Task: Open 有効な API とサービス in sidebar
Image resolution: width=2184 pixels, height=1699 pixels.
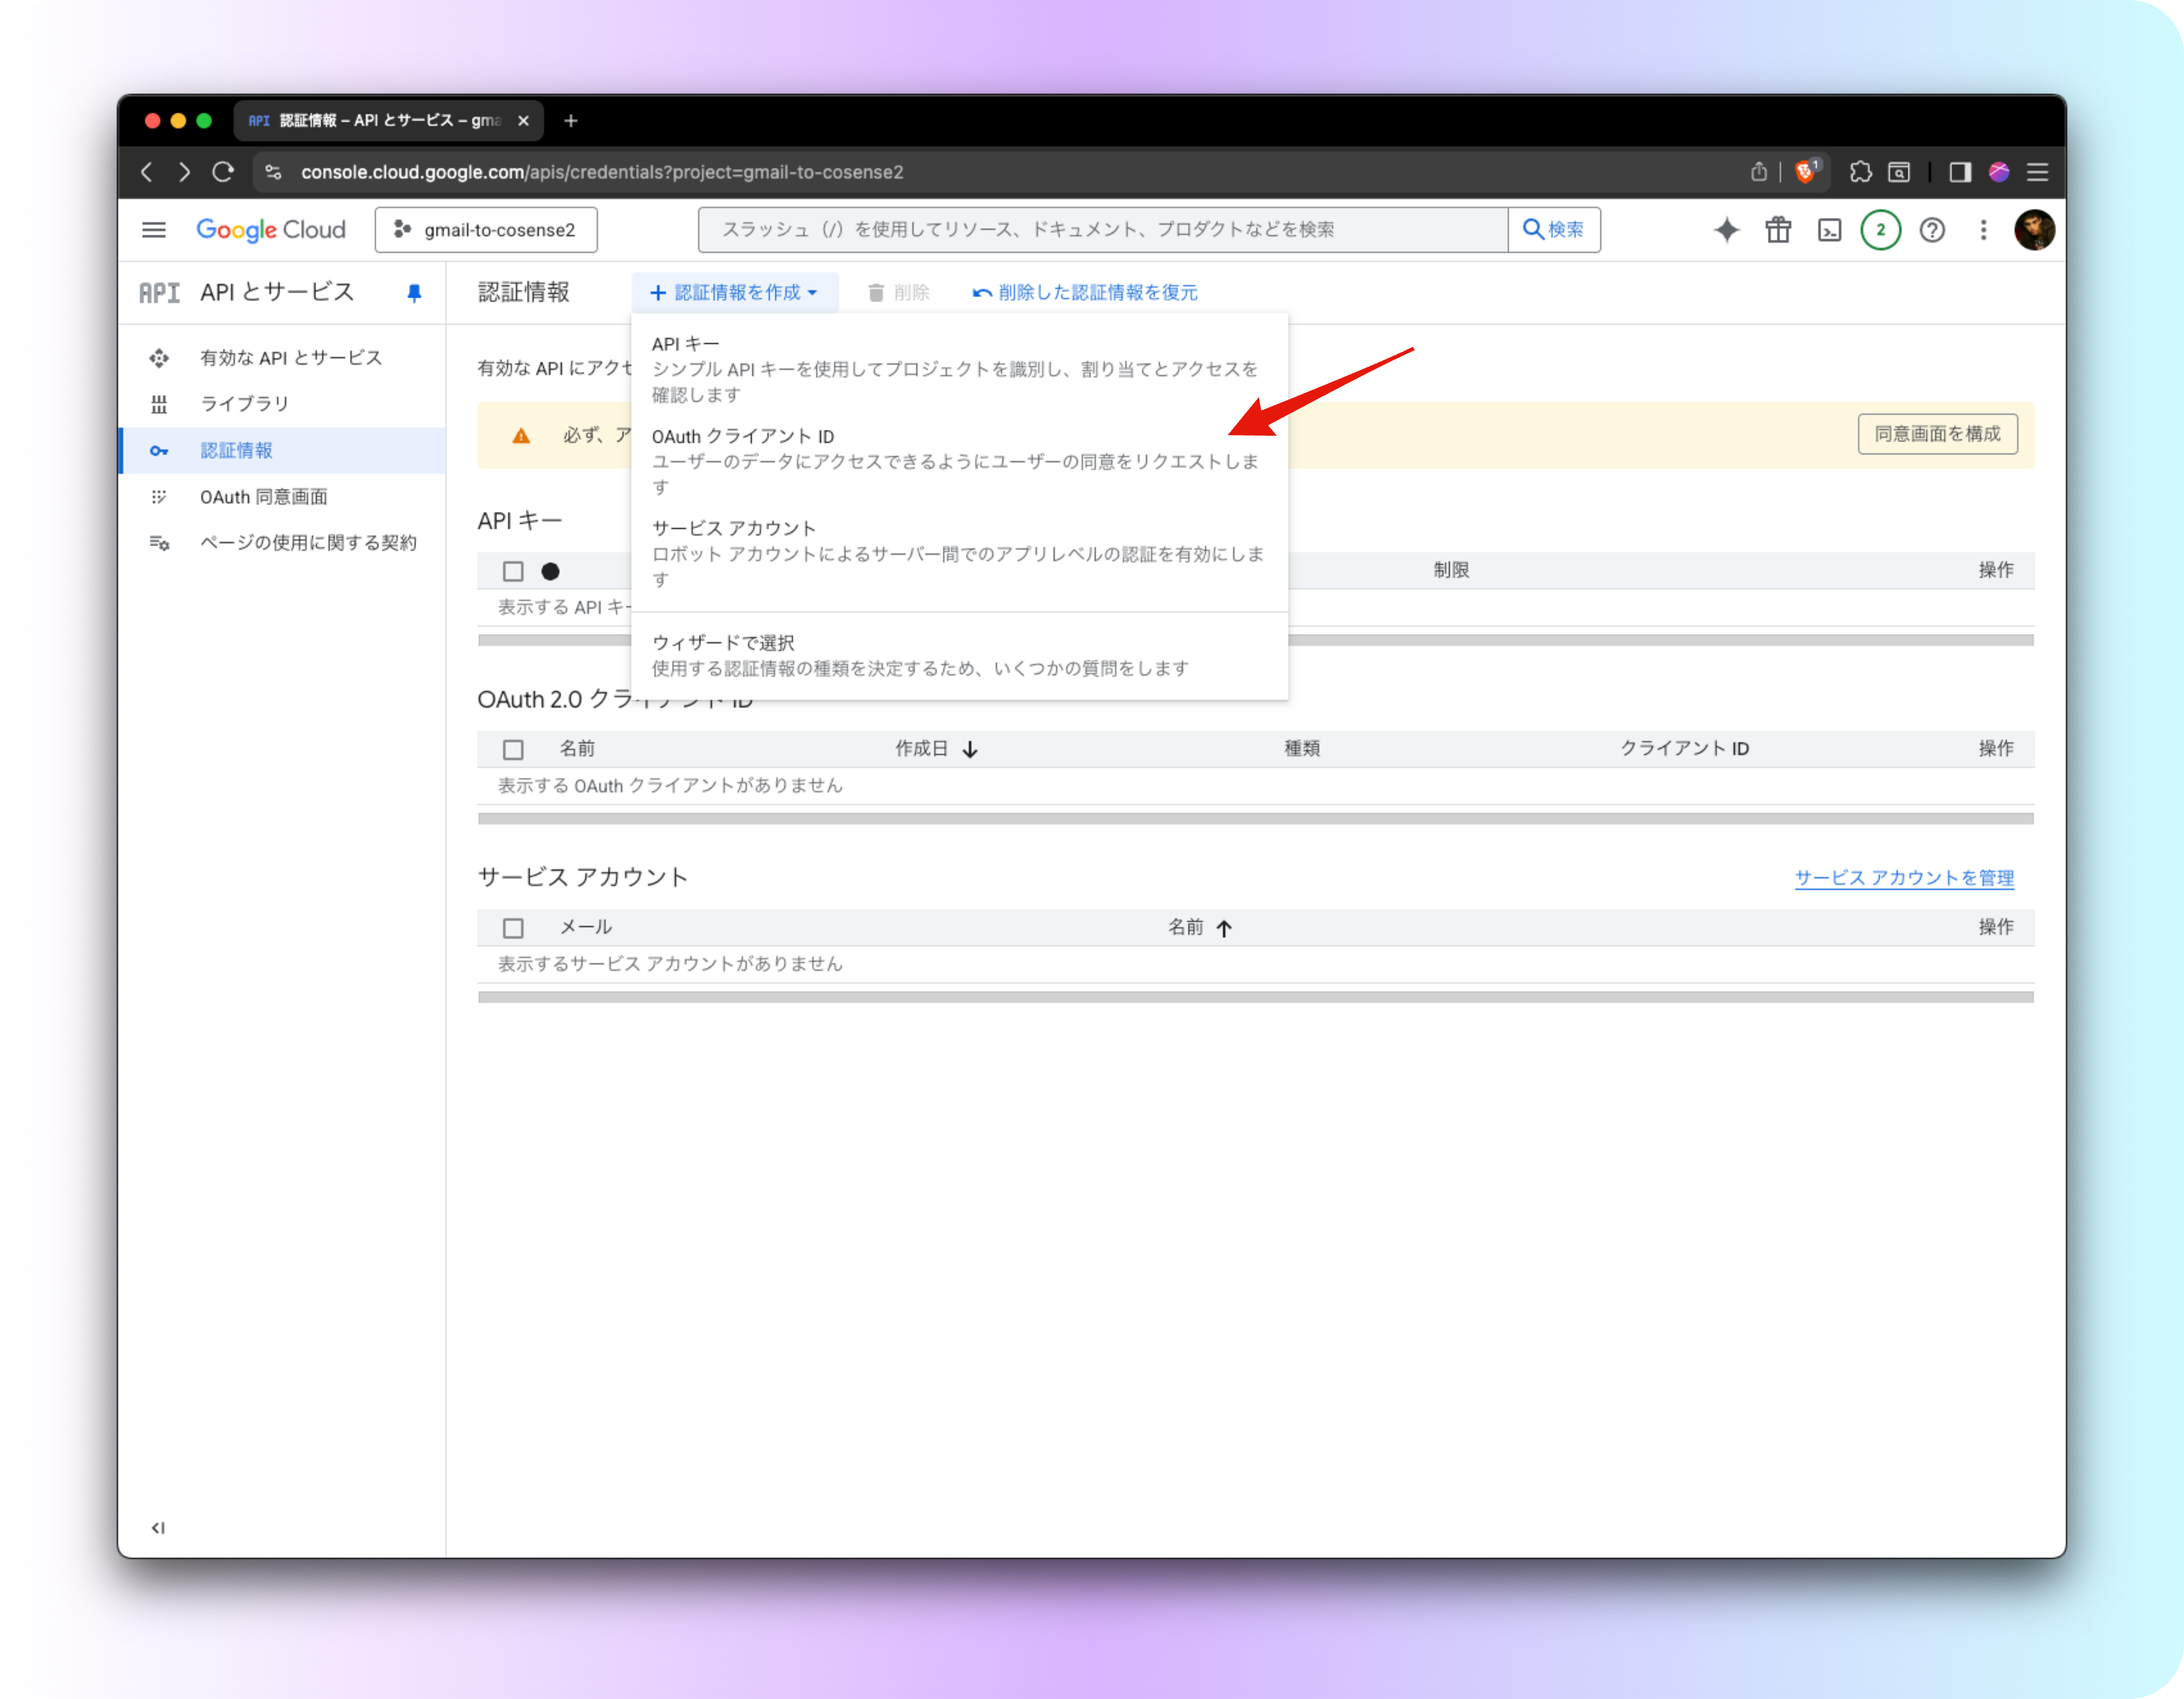Action: (283, 358)
